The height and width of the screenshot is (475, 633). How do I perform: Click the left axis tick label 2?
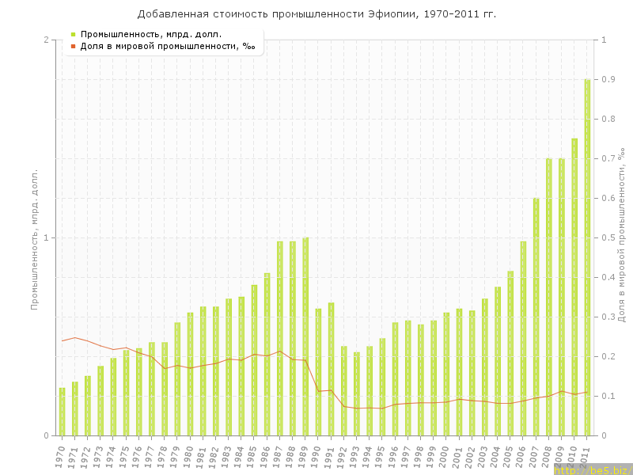tap(47, 40)
